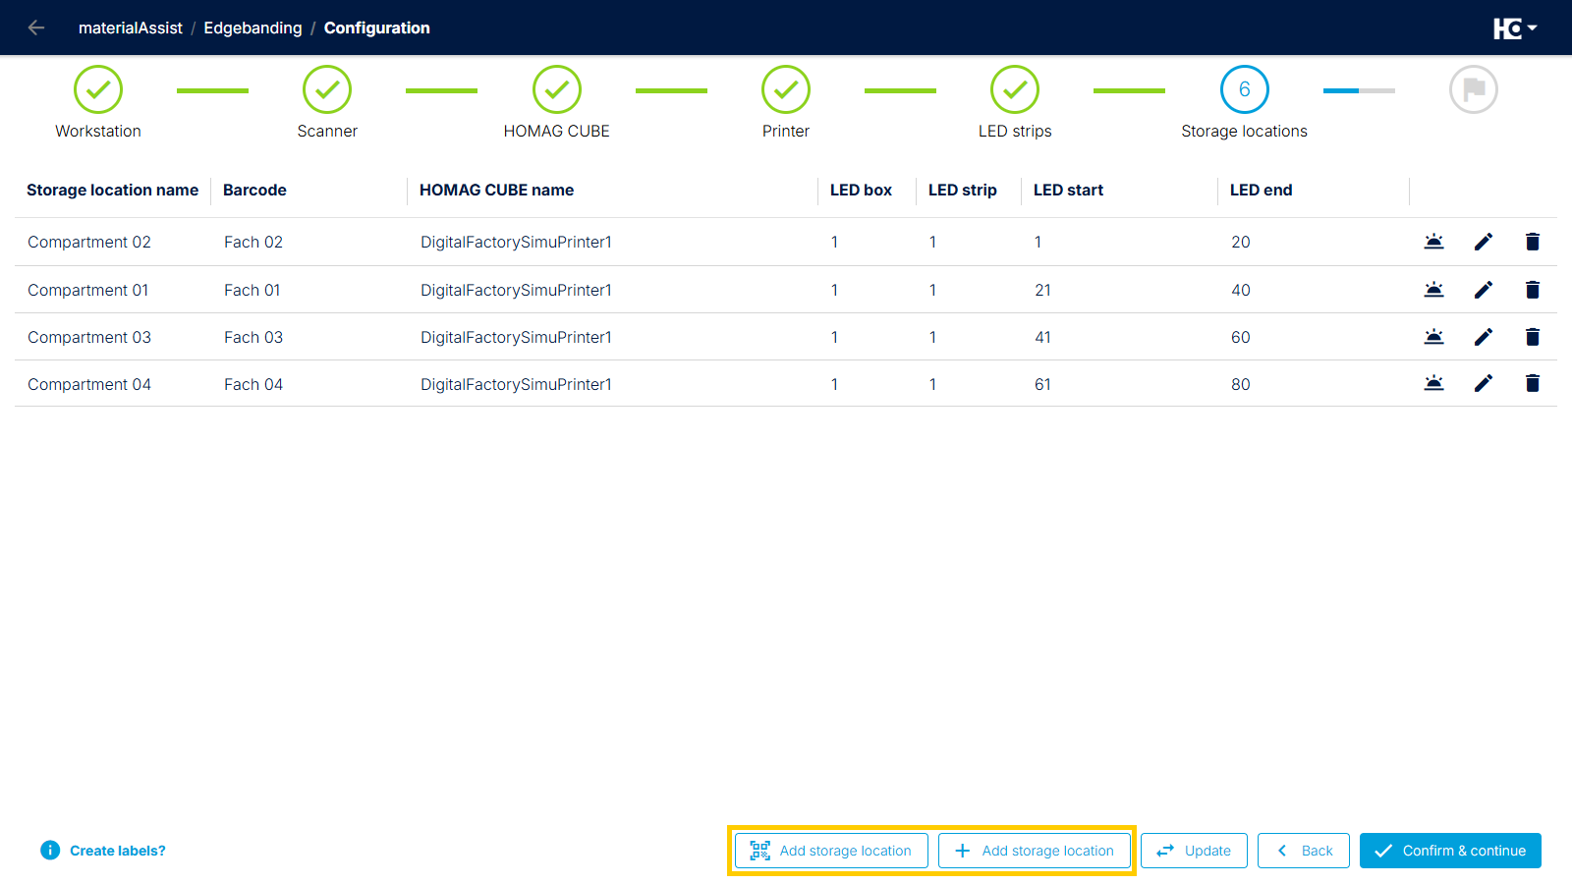Delete Compartment 03 with trash icon

[1533, 337]
